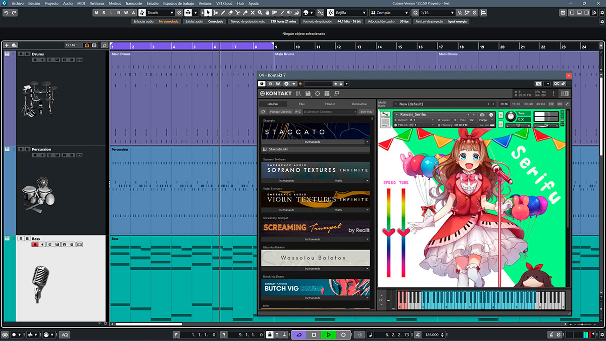Minimize Kontakt's view with the window icon
606x341 pixels.
[x=337, y=93]
